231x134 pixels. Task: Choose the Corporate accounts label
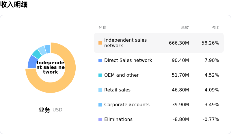tap(127, 105)
